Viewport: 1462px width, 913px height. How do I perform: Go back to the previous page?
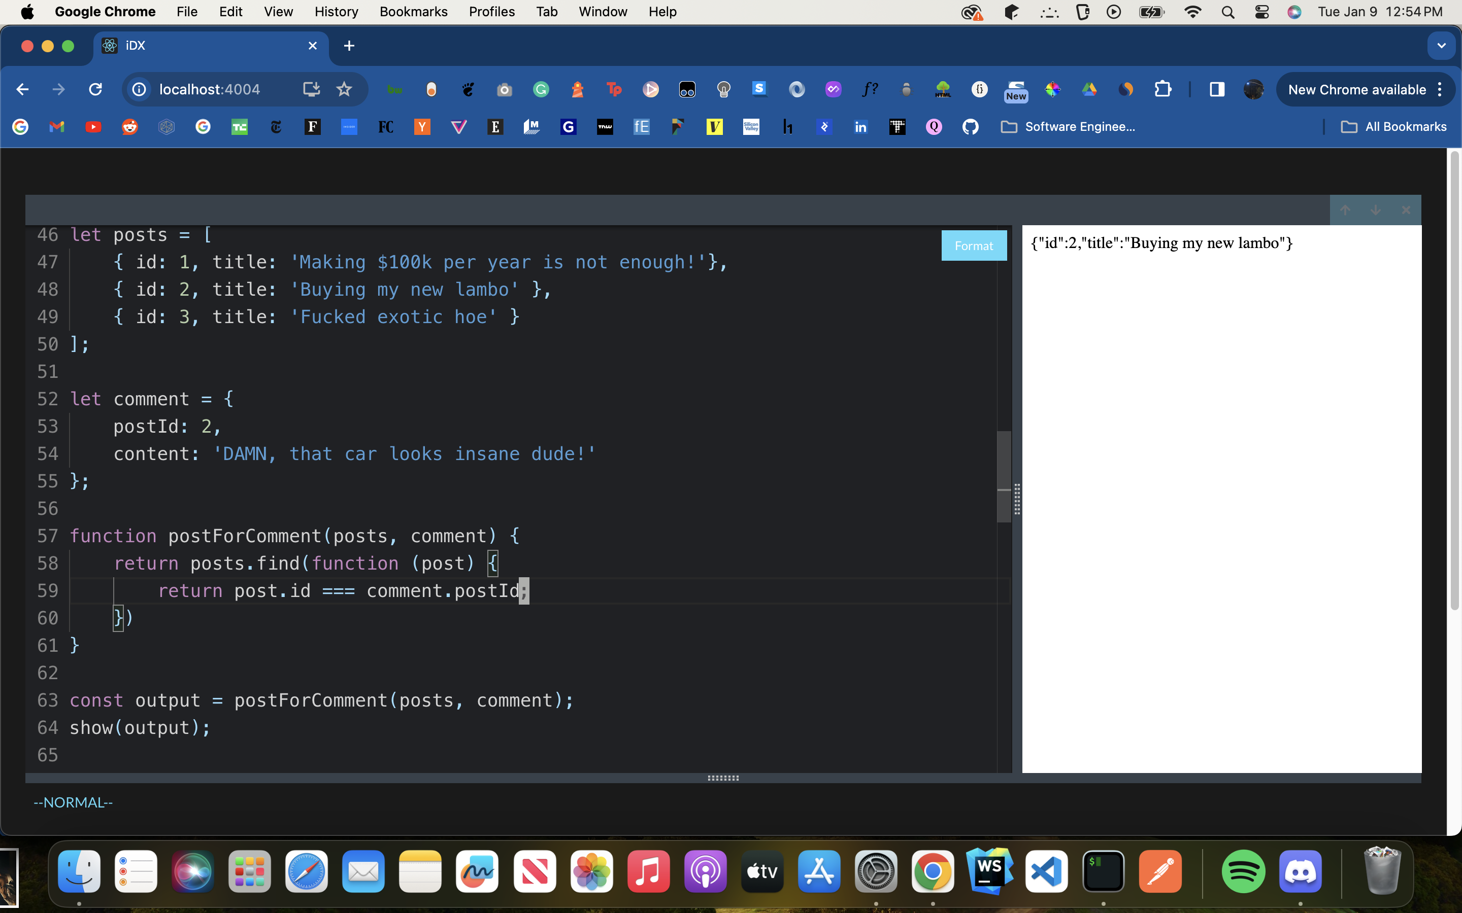(x=22, y=89)
